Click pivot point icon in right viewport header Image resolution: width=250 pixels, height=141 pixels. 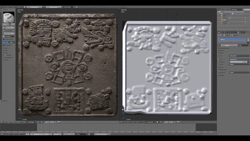tap(161, 122)
